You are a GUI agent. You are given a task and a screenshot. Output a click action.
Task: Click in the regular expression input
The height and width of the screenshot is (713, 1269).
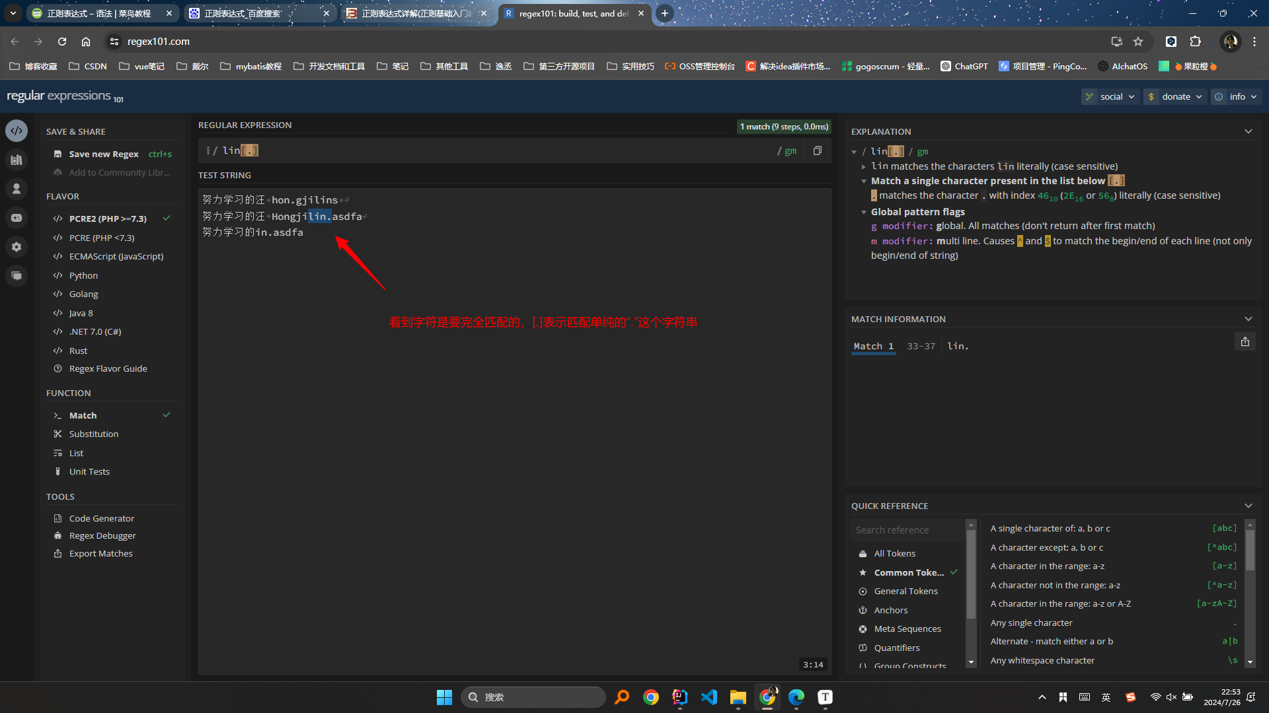(x=496, y=151)
